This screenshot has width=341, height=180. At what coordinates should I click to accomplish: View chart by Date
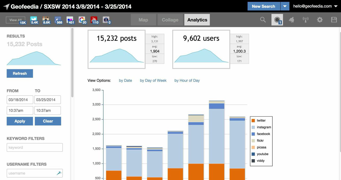pos(125,80)
